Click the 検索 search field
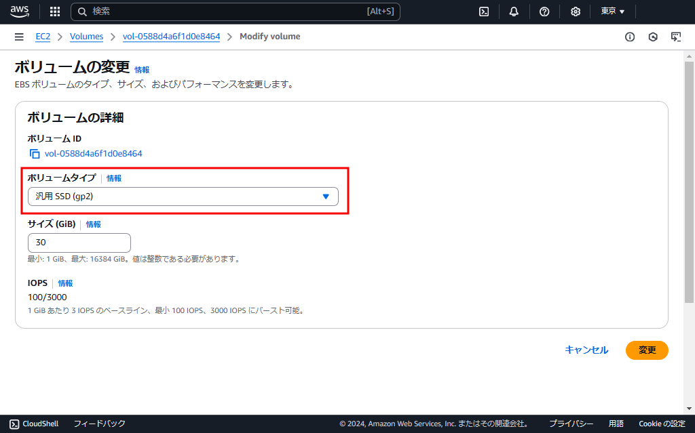The height and width of the screenshot is (433, 695). (x=236, y=12)
